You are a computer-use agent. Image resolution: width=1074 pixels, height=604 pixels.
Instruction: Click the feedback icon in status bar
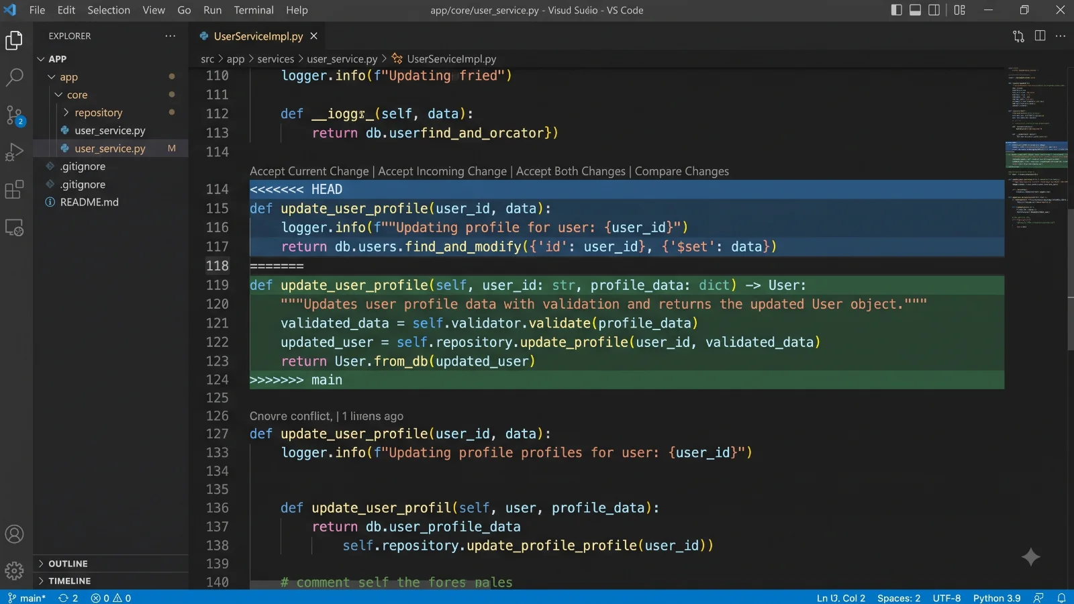[x=1038, y=598]
